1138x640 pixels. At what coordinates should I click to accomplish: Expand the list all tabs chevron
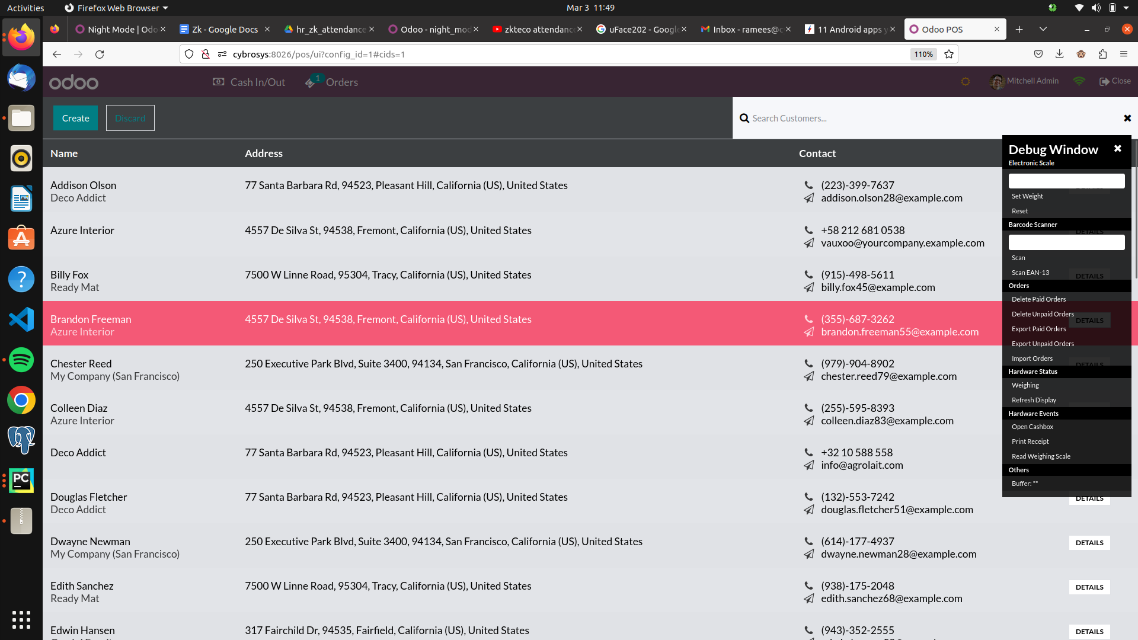1043,29
